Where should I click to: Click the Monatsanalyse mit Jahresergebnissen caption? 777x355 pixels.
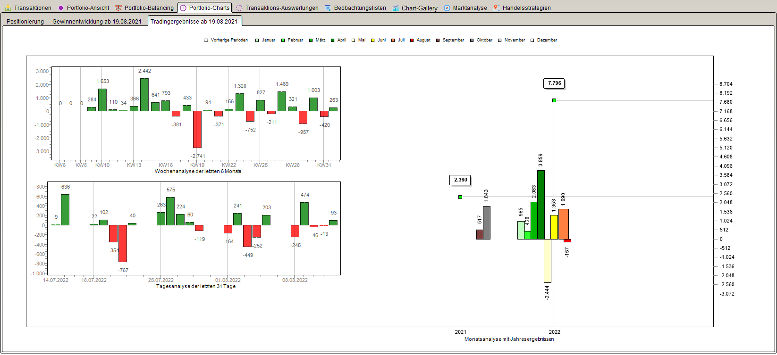(509, 339)
